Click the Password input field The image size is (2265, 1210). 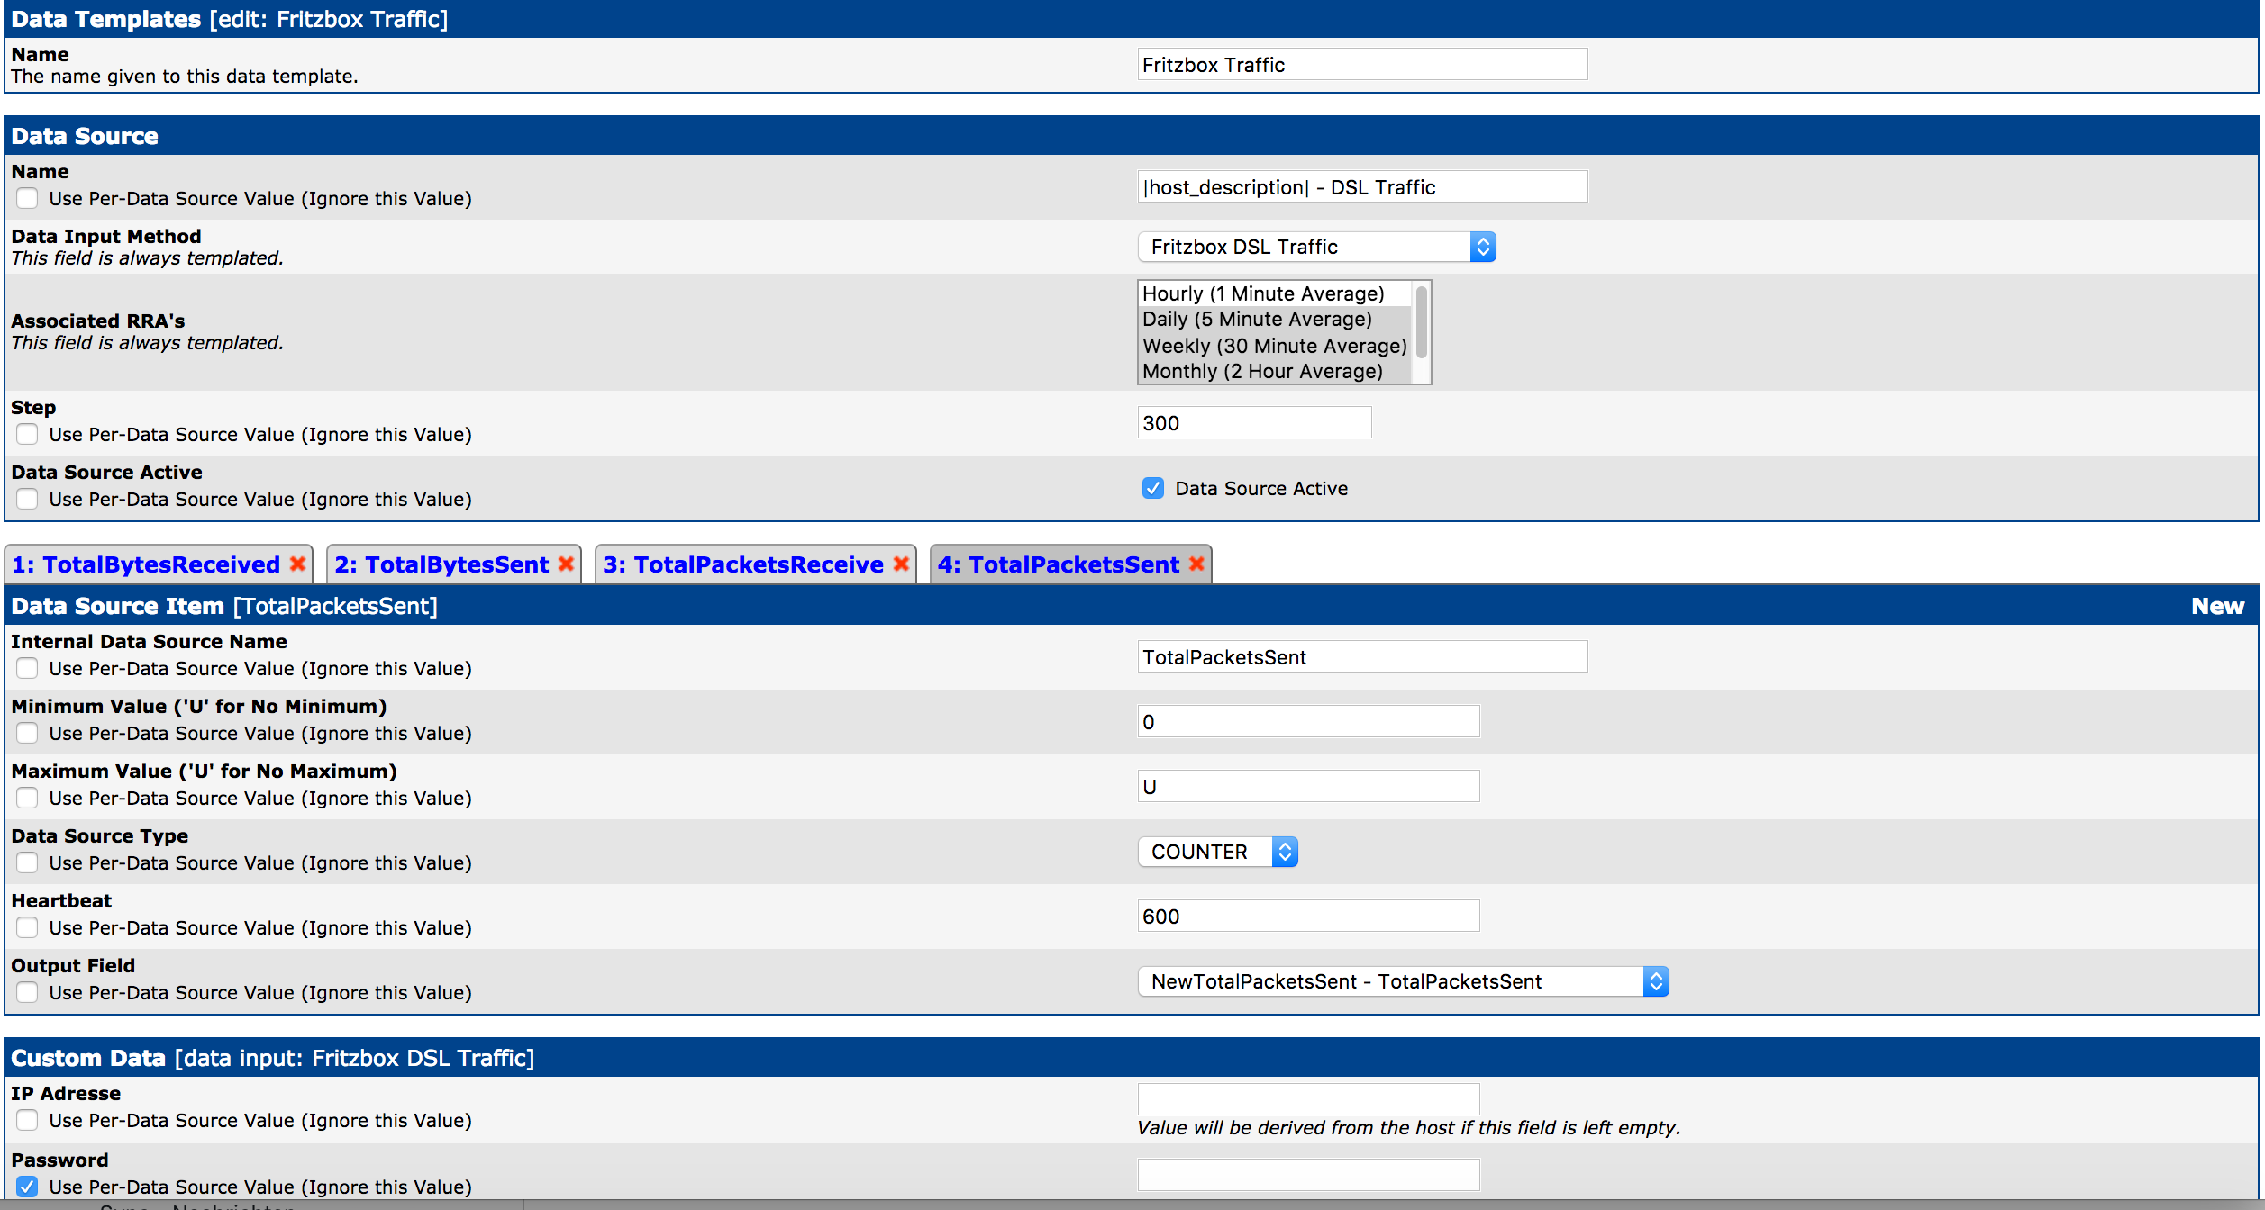coord(1308,1175)
